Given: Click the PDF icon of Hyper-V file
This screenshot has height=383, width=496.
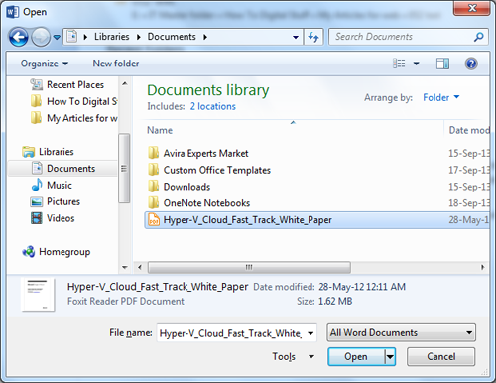Looking at the screenshot, I should (x=154, y=219).
